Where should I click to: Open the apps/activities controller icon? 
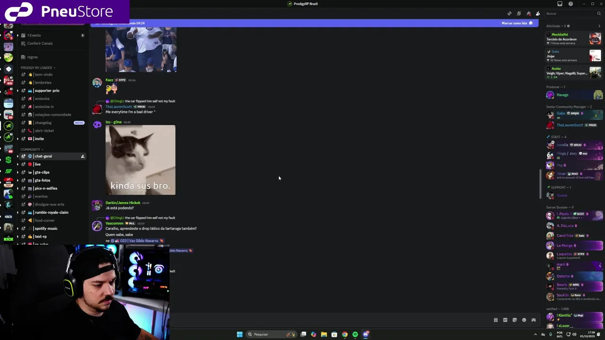click(x=534, y=320)
